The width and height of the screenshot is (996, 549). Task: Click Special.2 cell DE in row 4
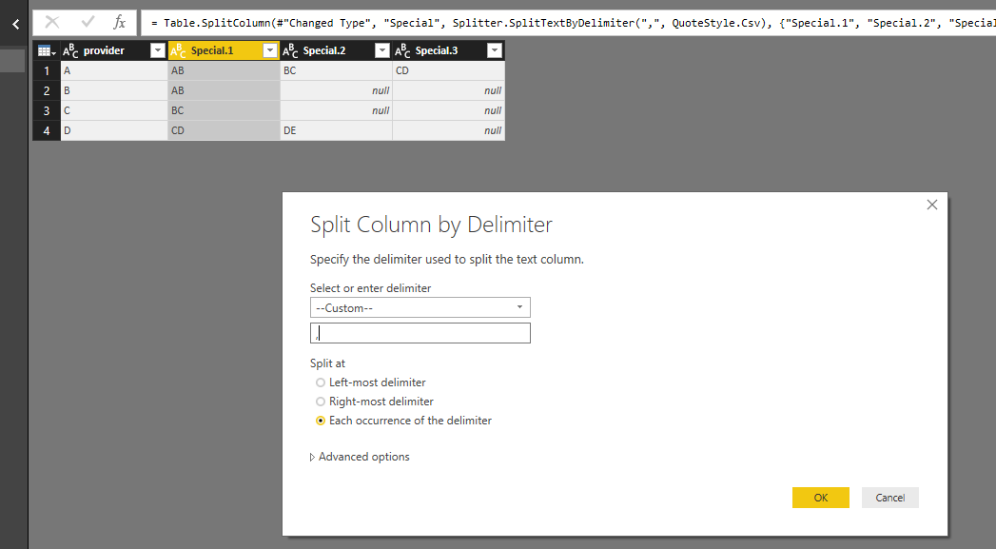click(336, 130)
